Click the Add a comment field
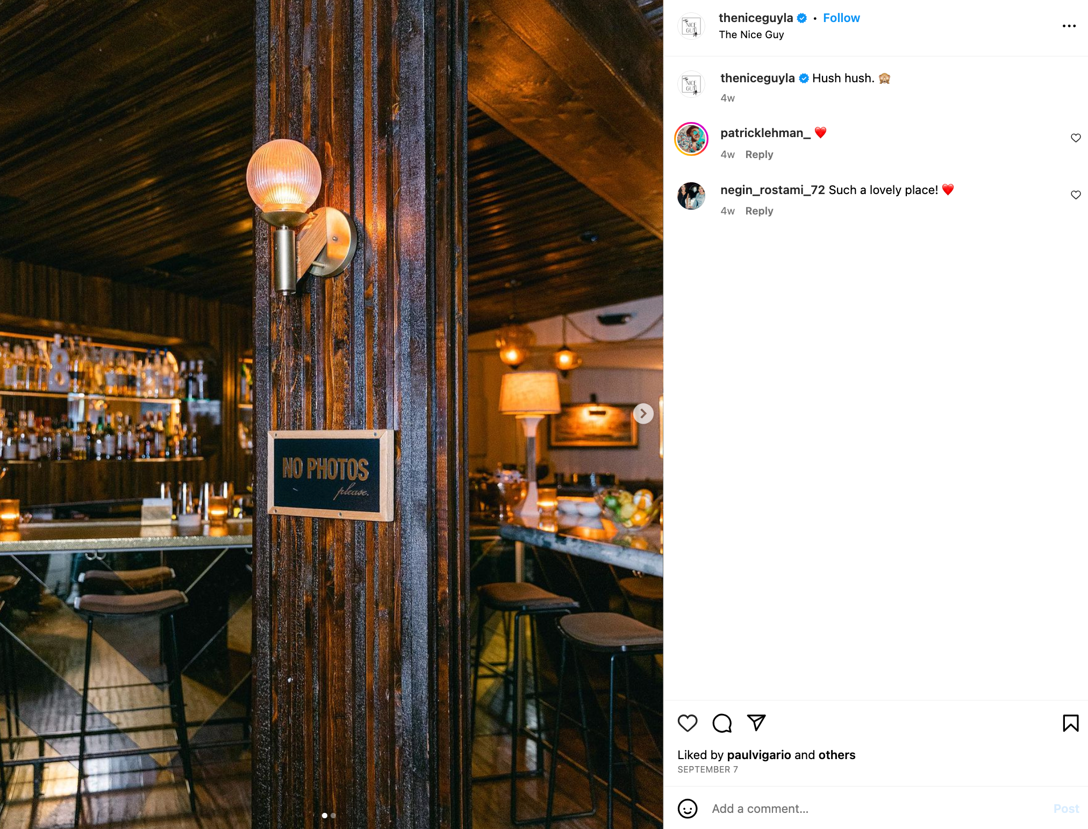 876,809
